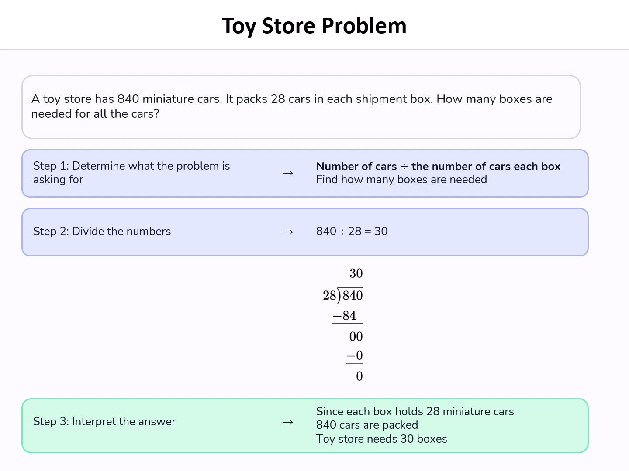Click 'Toy store needs 30 boxes' conclusion
The image size is (629, 471).
pyautogui.click(x=382, y=439)
